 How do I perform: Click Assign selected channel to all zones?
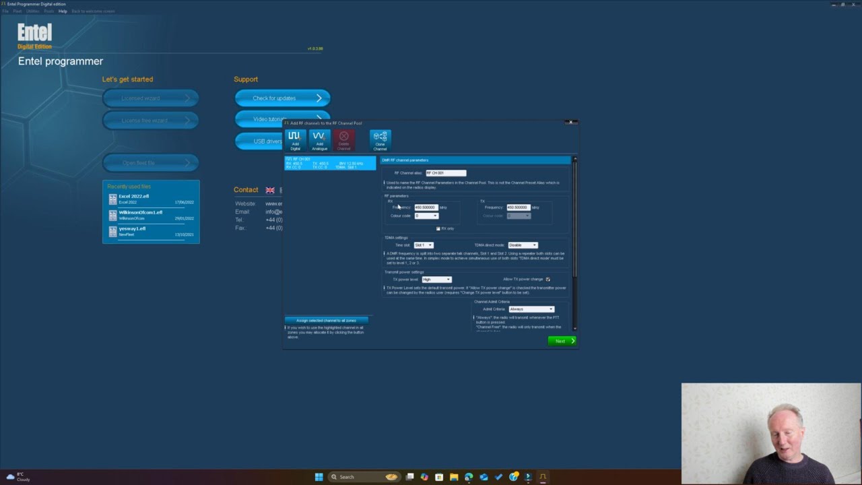tap(327, 321)
